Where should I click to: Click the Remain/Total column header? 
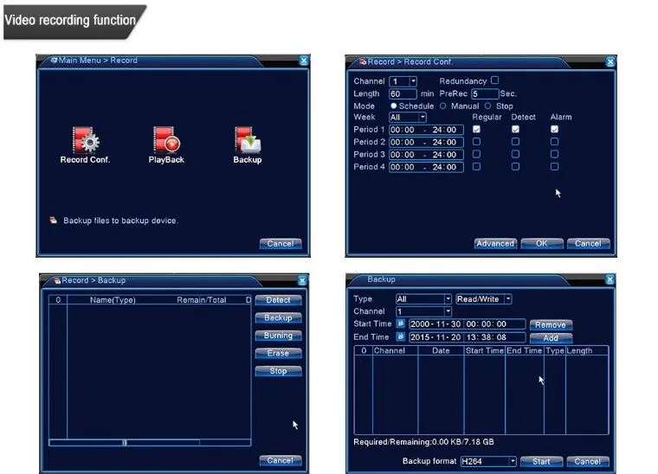pos(202,300)
